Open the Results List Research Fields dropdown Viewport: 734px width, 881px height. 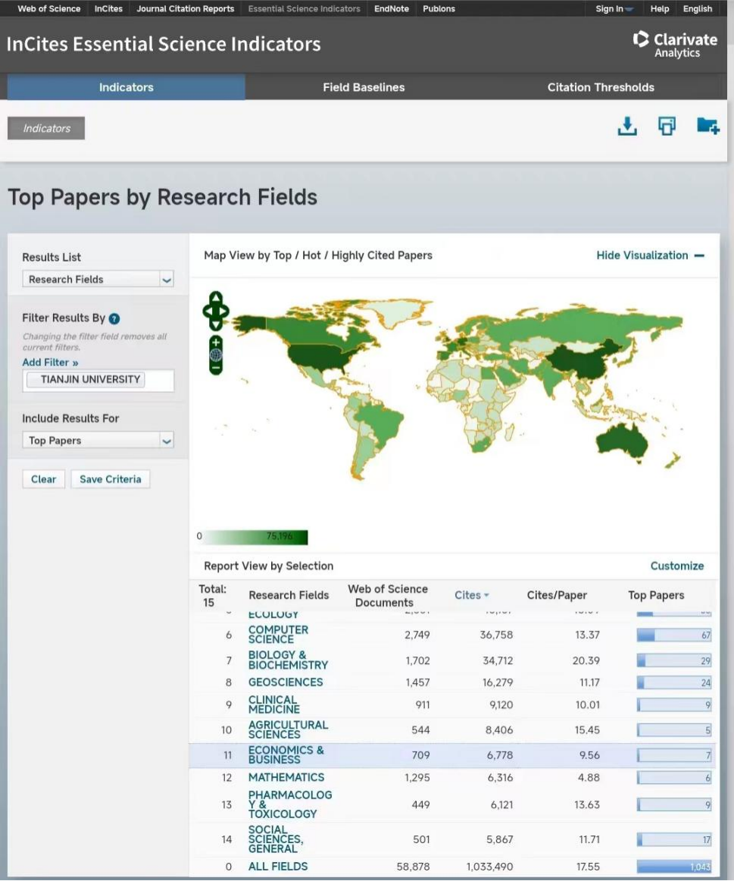[x=98, y=280]
